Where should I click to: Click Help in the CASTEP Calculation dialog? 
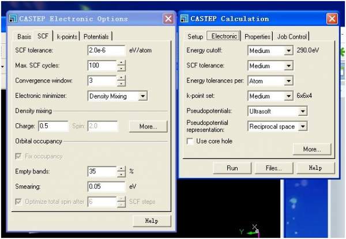[315, 168]
